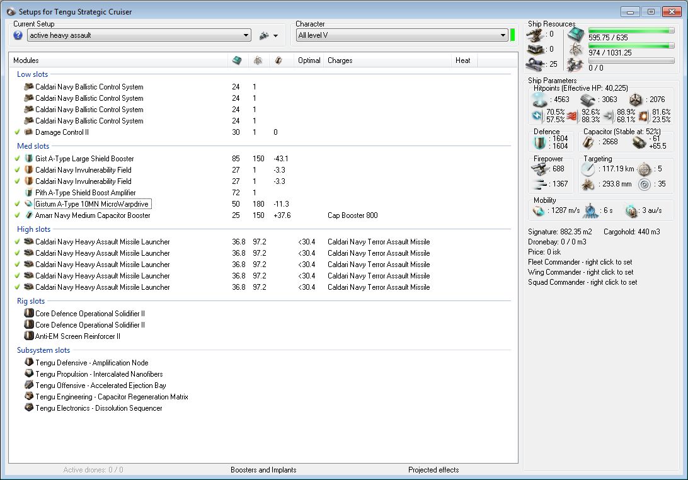The width and height of the screenshot is (688, 480).
Task: Toggle checkmark on last Heavy Assault Missile Launcher
Action: 17,287
